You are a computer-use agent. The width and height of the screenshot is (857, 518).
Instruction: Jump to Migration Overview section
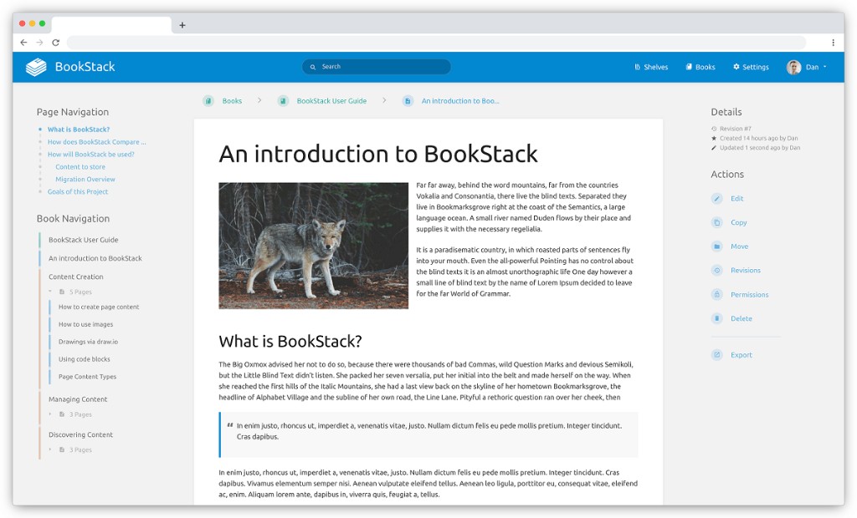point(85,180)
